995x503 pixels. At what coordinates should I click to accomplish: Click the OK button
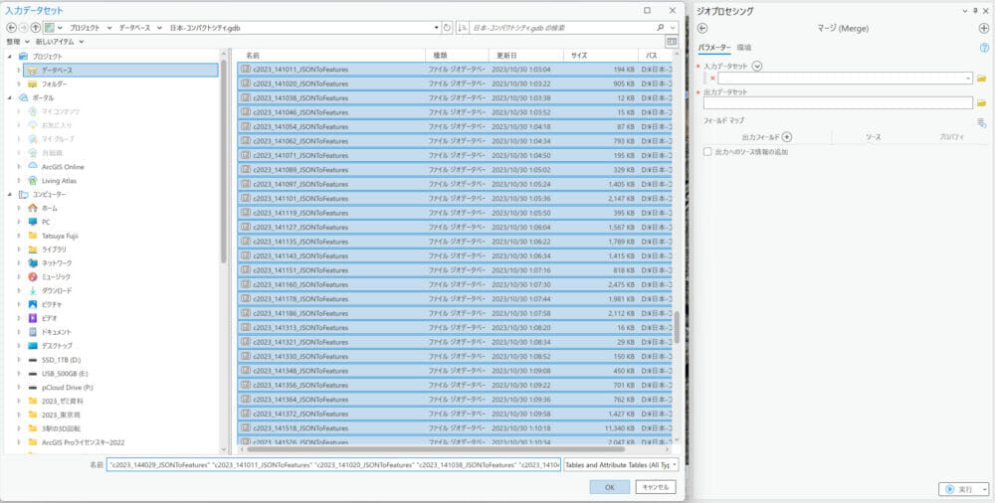(609, 487)
